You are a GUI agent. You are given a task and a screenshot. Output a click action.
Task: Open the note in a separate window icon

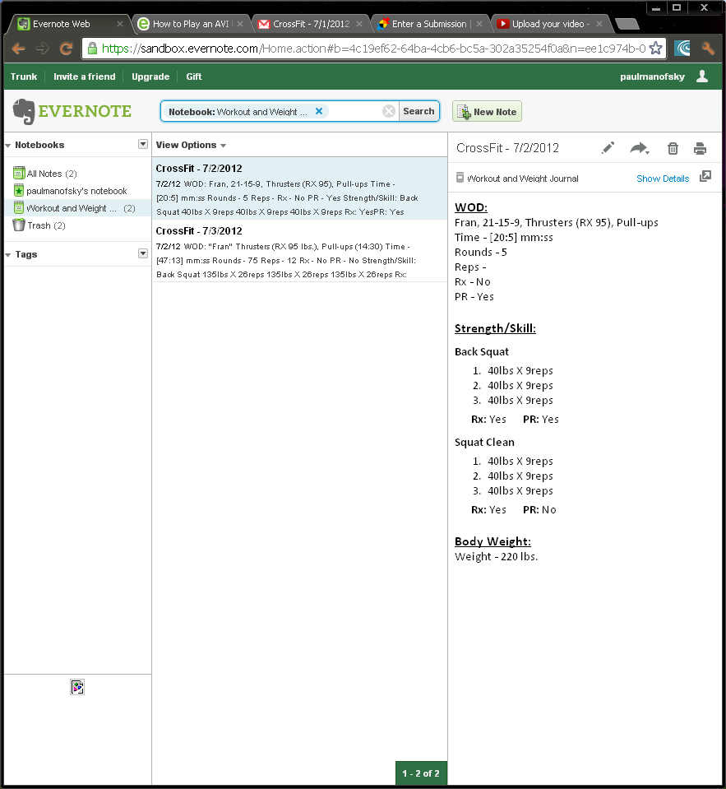pyautogui.click(x=705, y=176)
